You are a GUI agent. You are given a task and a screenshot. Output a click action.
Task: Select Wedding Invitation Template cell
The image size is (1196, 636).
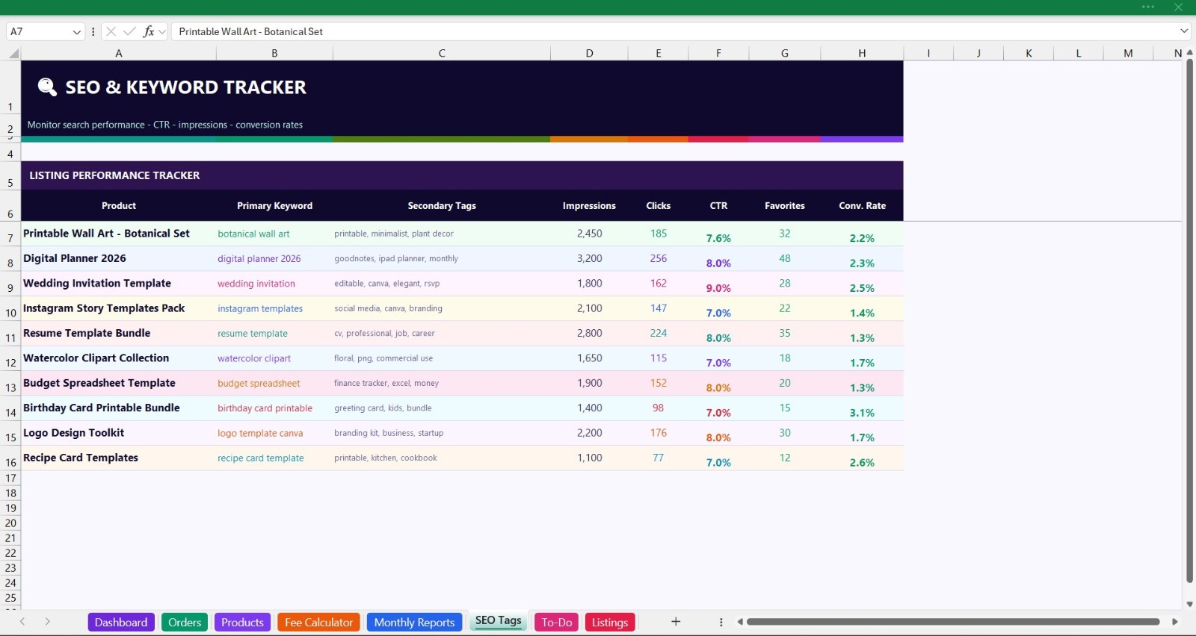[119, 284]
